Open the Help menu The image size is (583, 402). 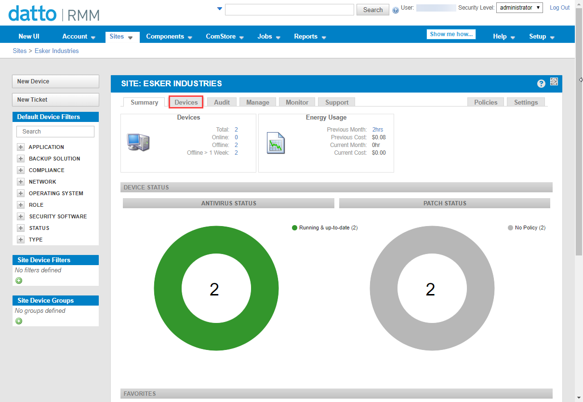(x=504, y=37)
